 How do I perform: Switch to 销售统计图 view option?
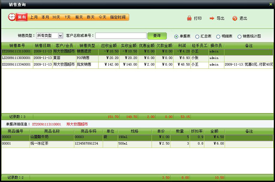tap(239, 36)
